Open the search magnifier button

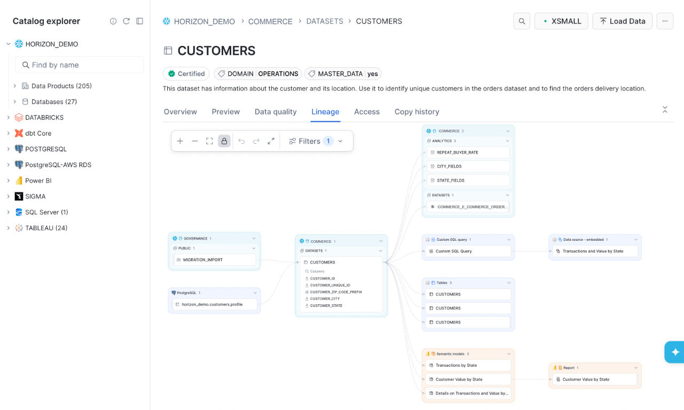tap(522, 21)
